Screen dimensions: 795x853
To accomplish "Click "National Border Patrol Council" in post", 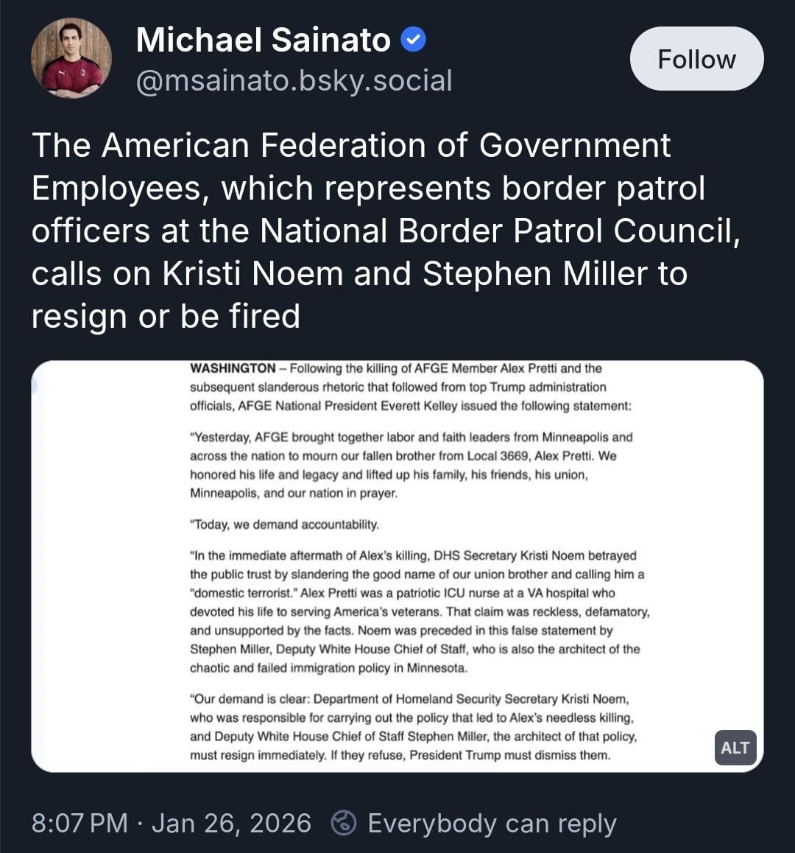I will (x=498, y=231).
